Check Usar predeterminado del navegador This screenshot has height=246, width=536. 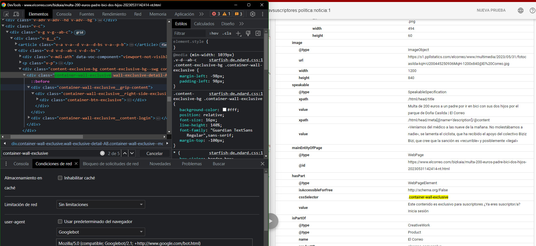60,222
